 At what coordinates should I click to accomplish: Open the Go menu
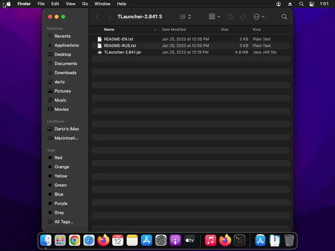point(85,4)
